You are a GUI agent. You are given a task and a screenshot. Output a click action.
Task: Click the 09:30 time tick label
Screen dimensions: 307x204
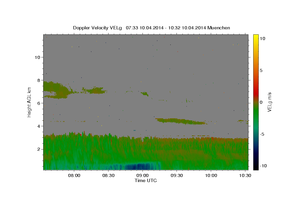pos(177,175)
